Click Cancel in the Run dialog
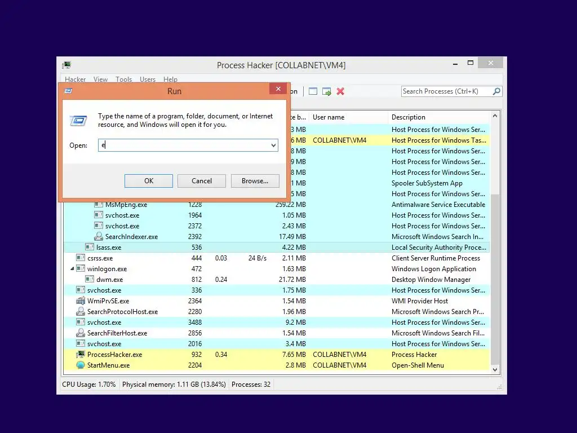Viewport: 577px width, 433px height. pos(202,181)
